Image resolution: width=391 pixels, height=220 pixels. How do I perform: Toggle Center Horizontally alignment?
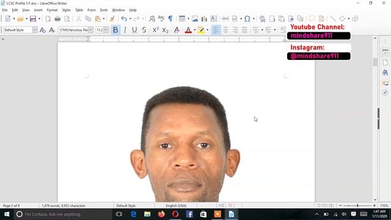click(x=225, y=30)
